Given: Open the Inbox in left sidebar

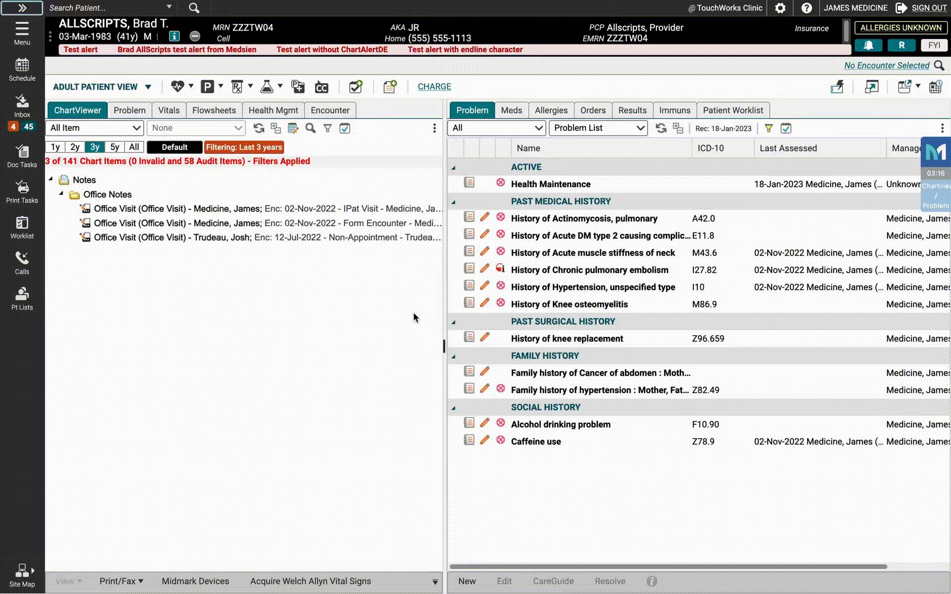Looking at the screenshot, I should (22, 105).
